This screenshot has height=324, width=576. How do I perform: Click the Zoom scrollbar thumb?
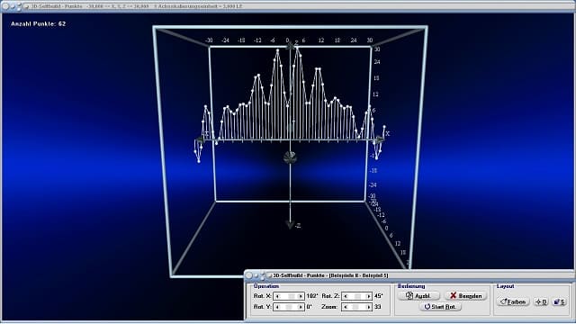tap(355, 307)
